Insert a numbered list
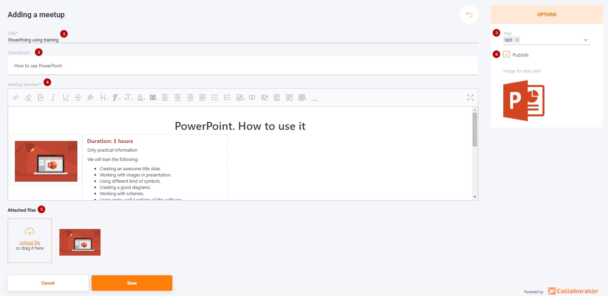Screen dimensions: 608x296 pyautogui.click(x=227, y=98)
